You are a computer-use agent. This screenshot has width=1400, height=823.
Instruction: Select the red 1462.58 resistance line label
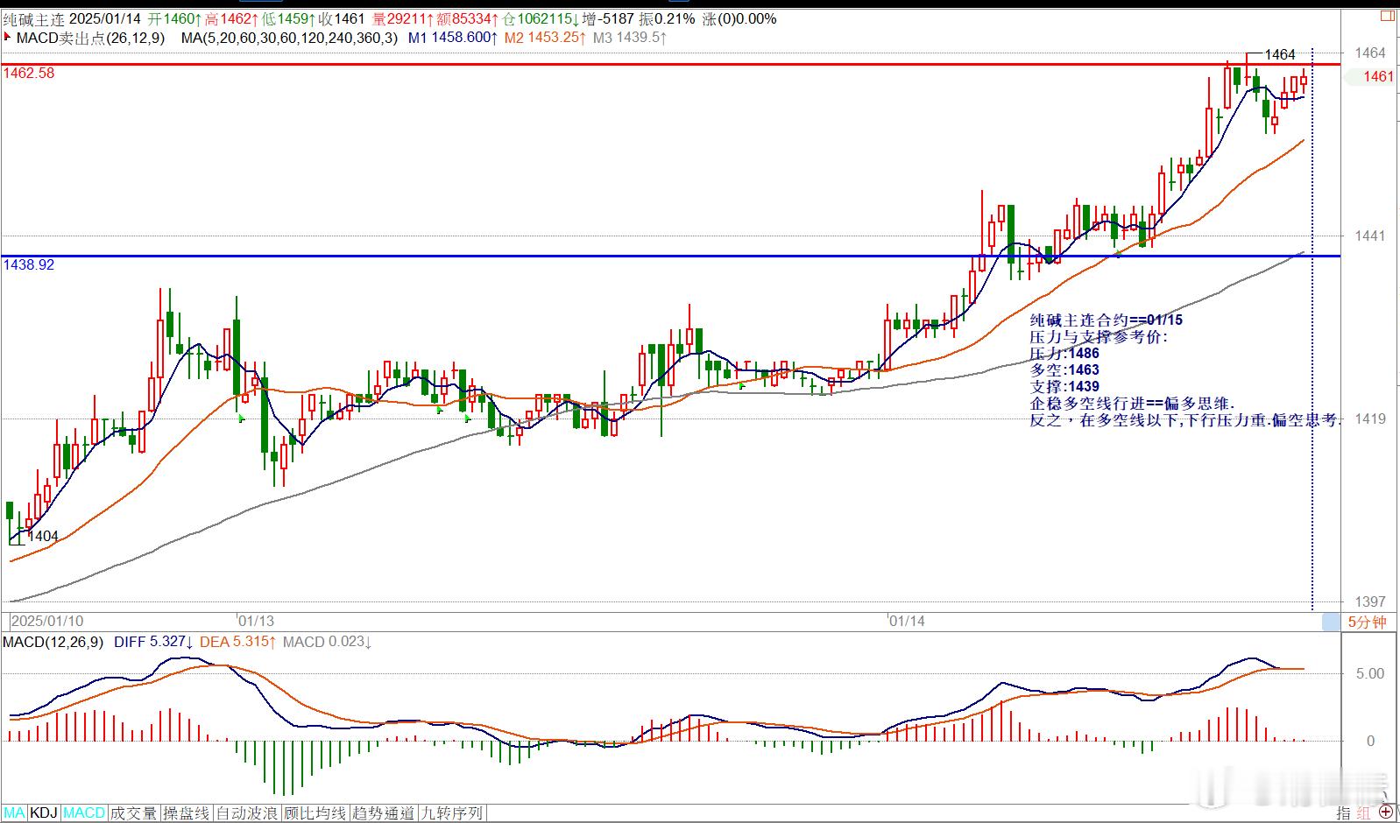tap(29, 74)
